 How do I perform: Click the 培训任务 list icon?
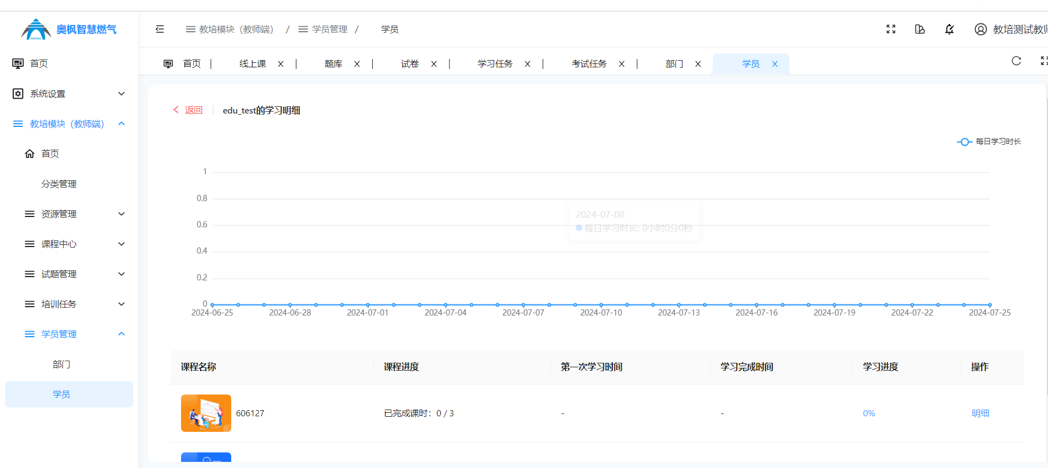click(x=30, y=304)
